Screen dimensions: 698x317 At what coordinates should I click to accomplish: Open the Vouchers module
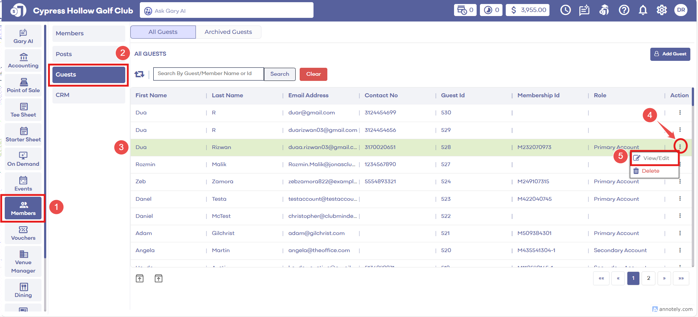coord(23,233)
